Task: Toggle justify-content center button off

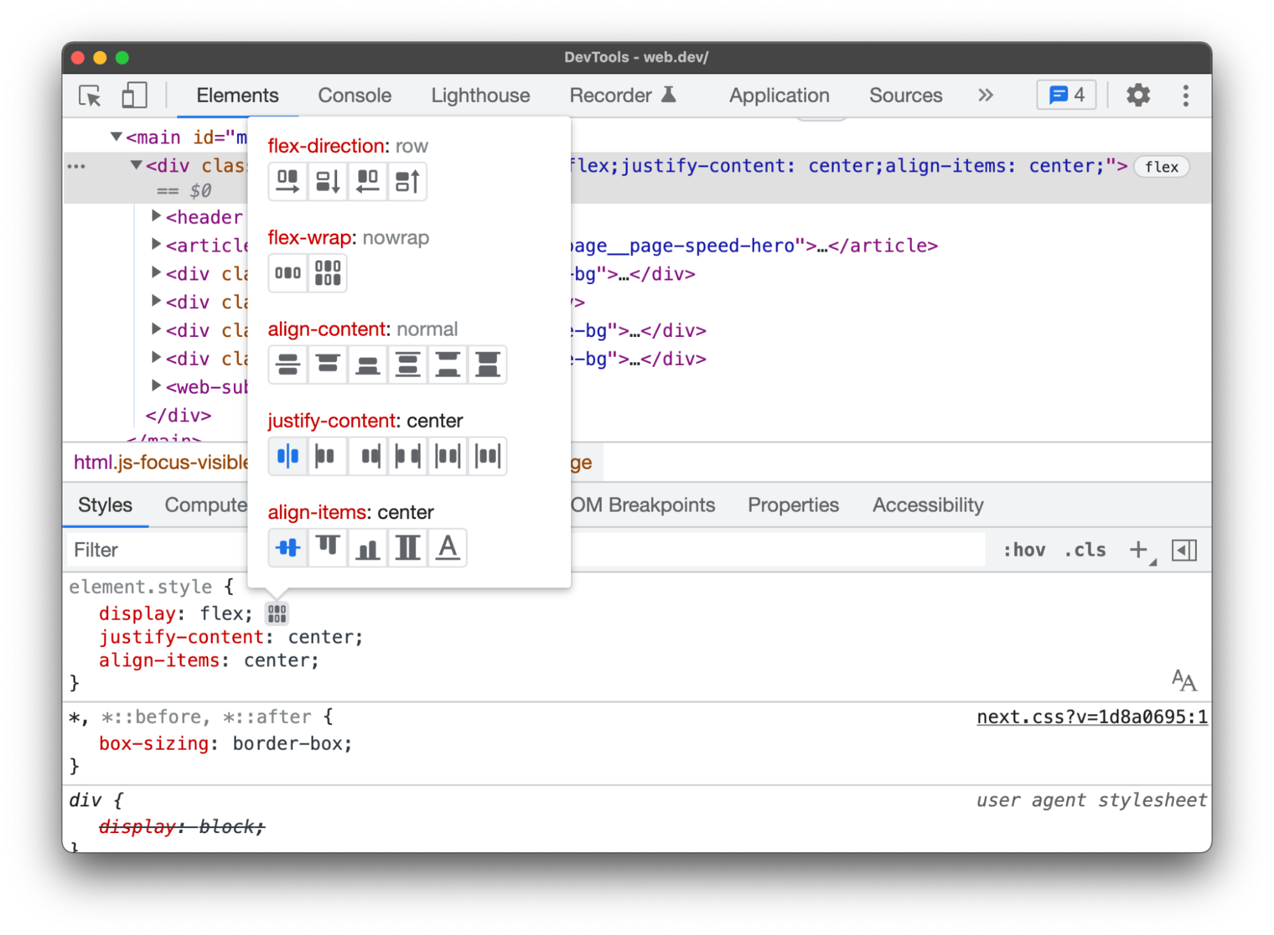Action: click(x=288, y=456)
